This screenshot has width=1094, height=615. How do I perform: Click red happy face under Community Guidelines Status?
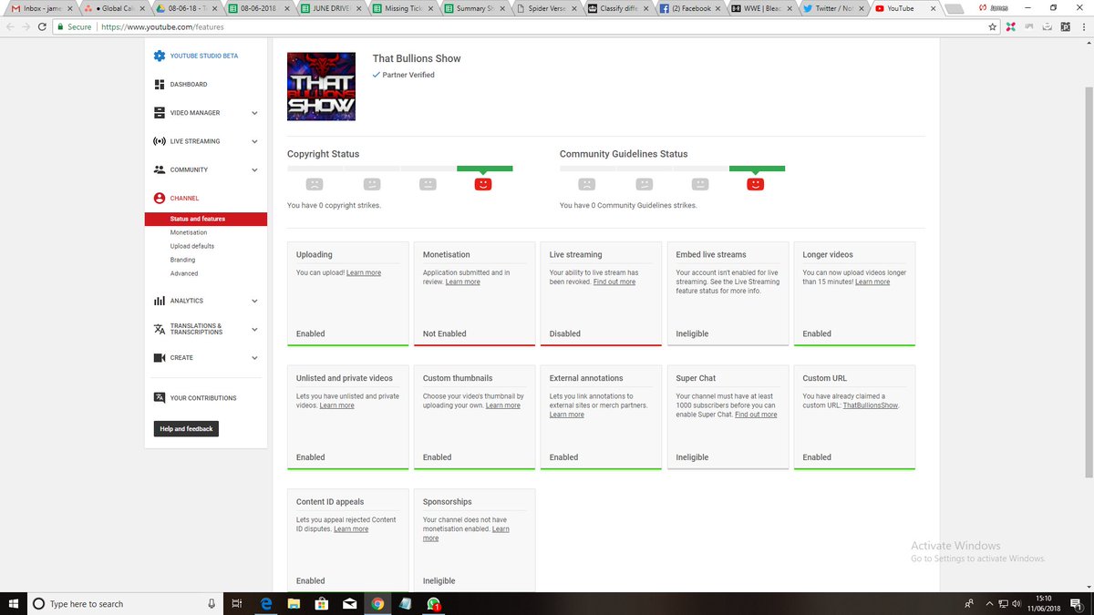(x=756, y=184)
